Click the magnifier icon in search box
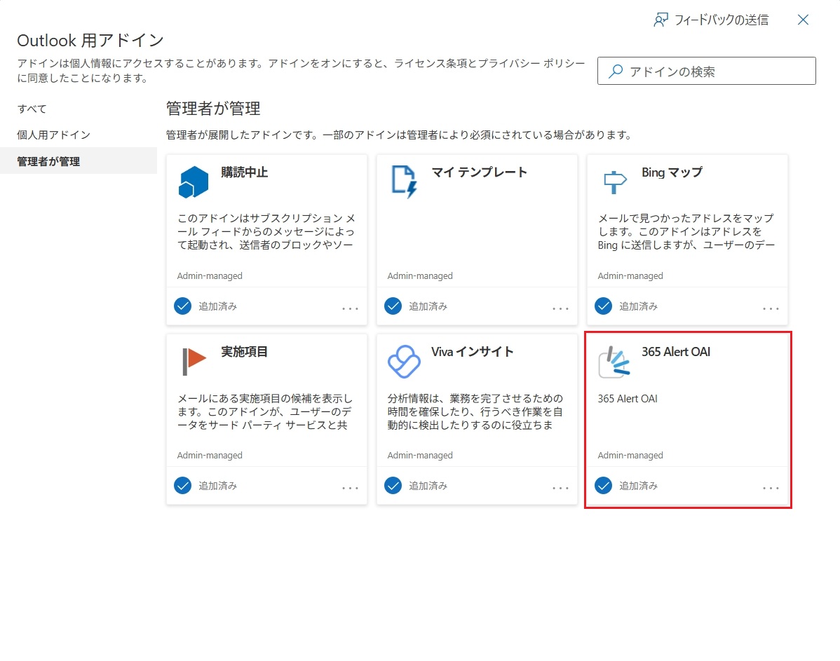This screenshot has height=661, width=840. (616, 71)
